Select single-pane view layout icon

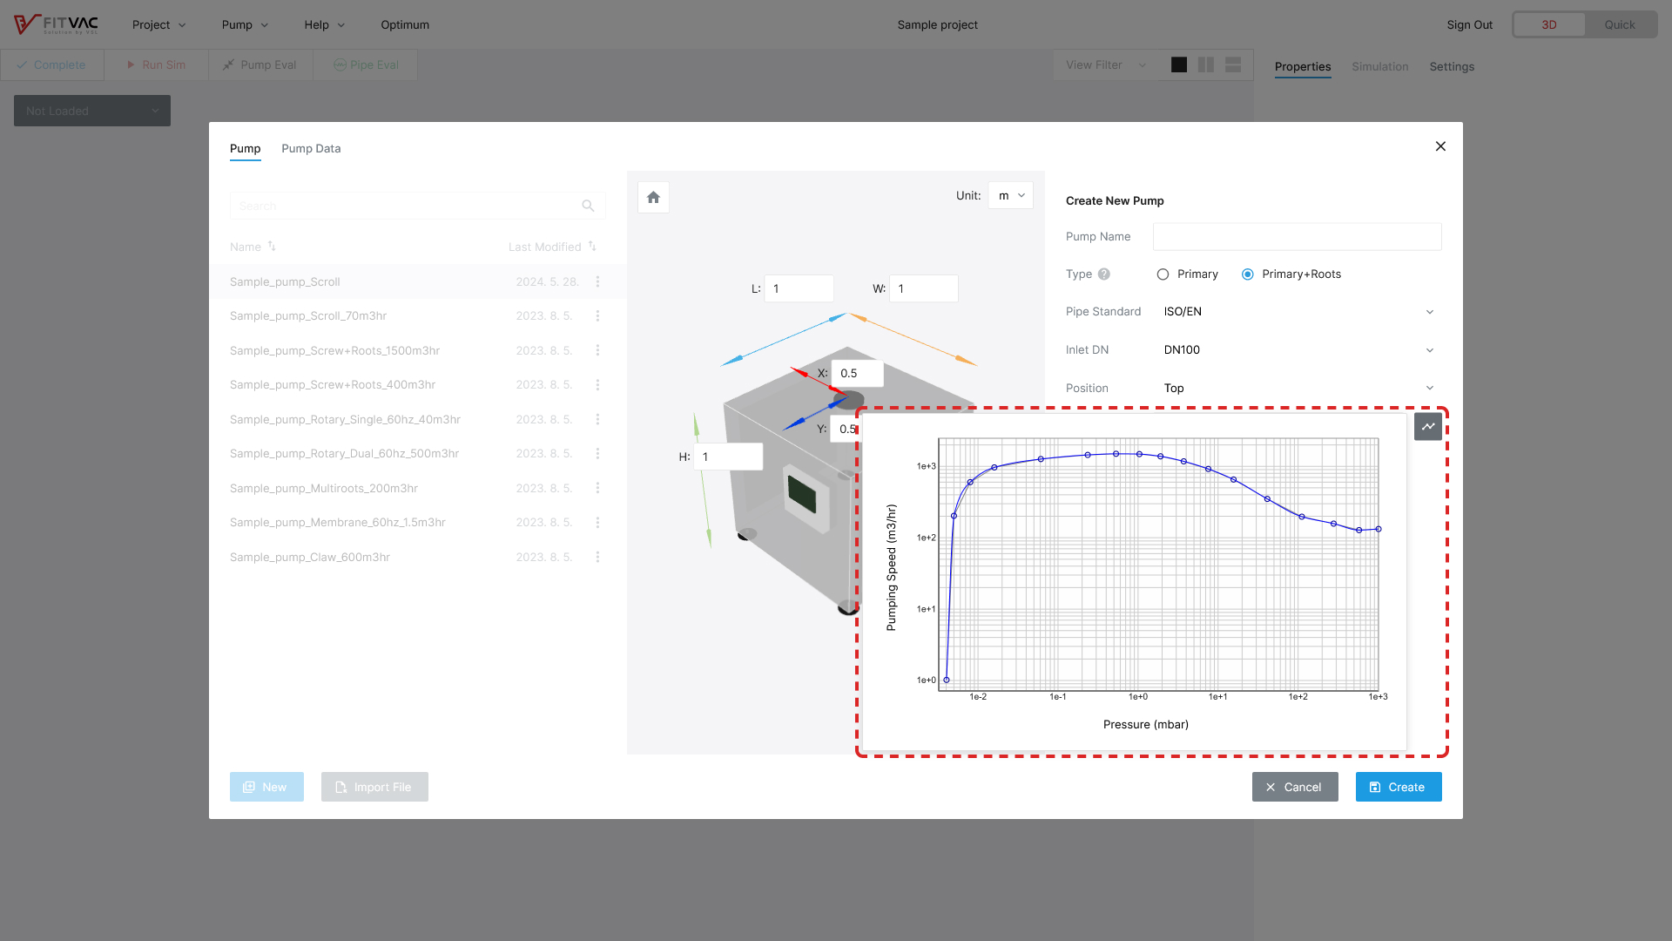coord(1179,64)
